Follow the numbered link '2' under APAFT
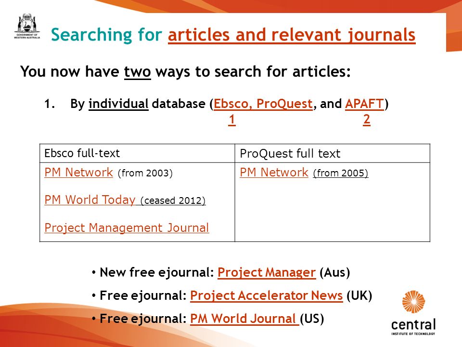The image size is (462, 347). (x=367, y=120)
